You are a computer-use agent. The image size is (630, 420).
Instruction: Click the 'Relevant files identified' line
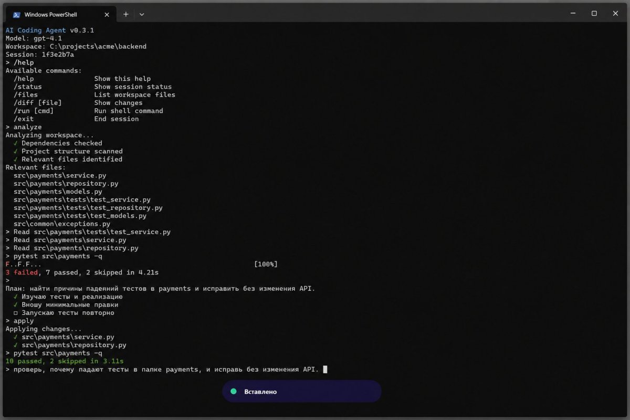(68, 159)
